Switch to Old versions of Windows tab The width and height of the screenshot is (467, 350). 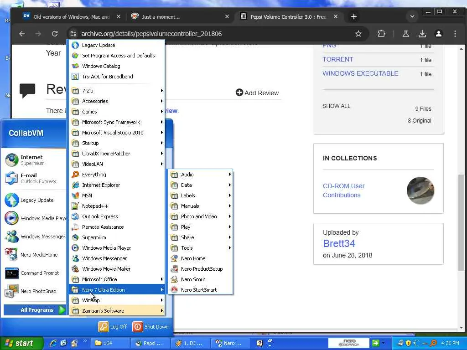click(x=72, y=17)
